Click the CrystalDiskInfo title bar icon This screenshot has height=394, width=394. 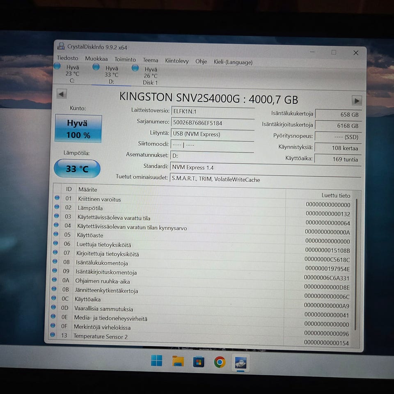pyautogui.click(x=61, y=46)
